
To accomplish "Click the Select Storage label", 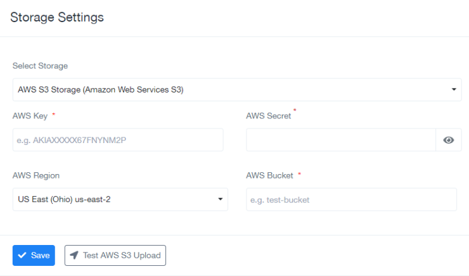I will pyautogui.click(x=40, y=66).
